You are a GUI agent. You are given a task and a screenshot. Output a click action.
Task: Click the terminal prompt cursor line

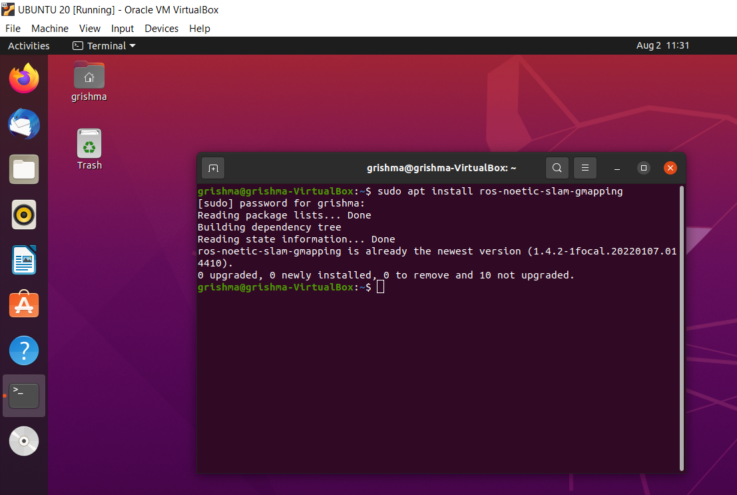click(x=291, y=287)
